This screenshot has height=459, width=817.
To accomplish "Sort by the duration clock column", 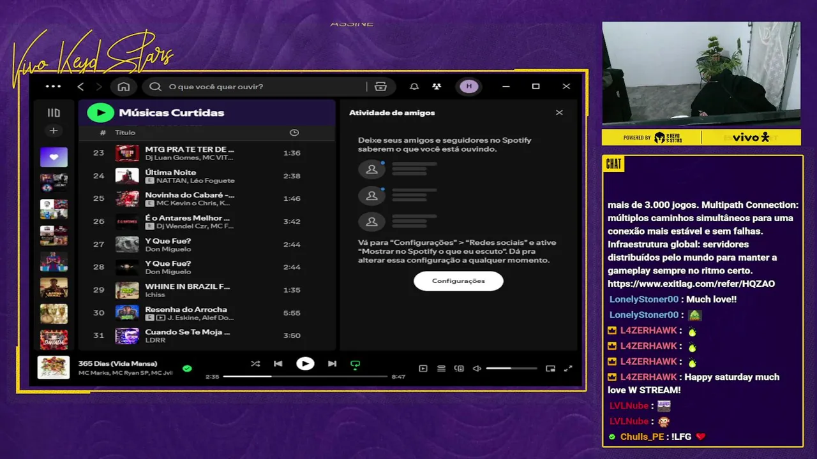I will point(294,133).
